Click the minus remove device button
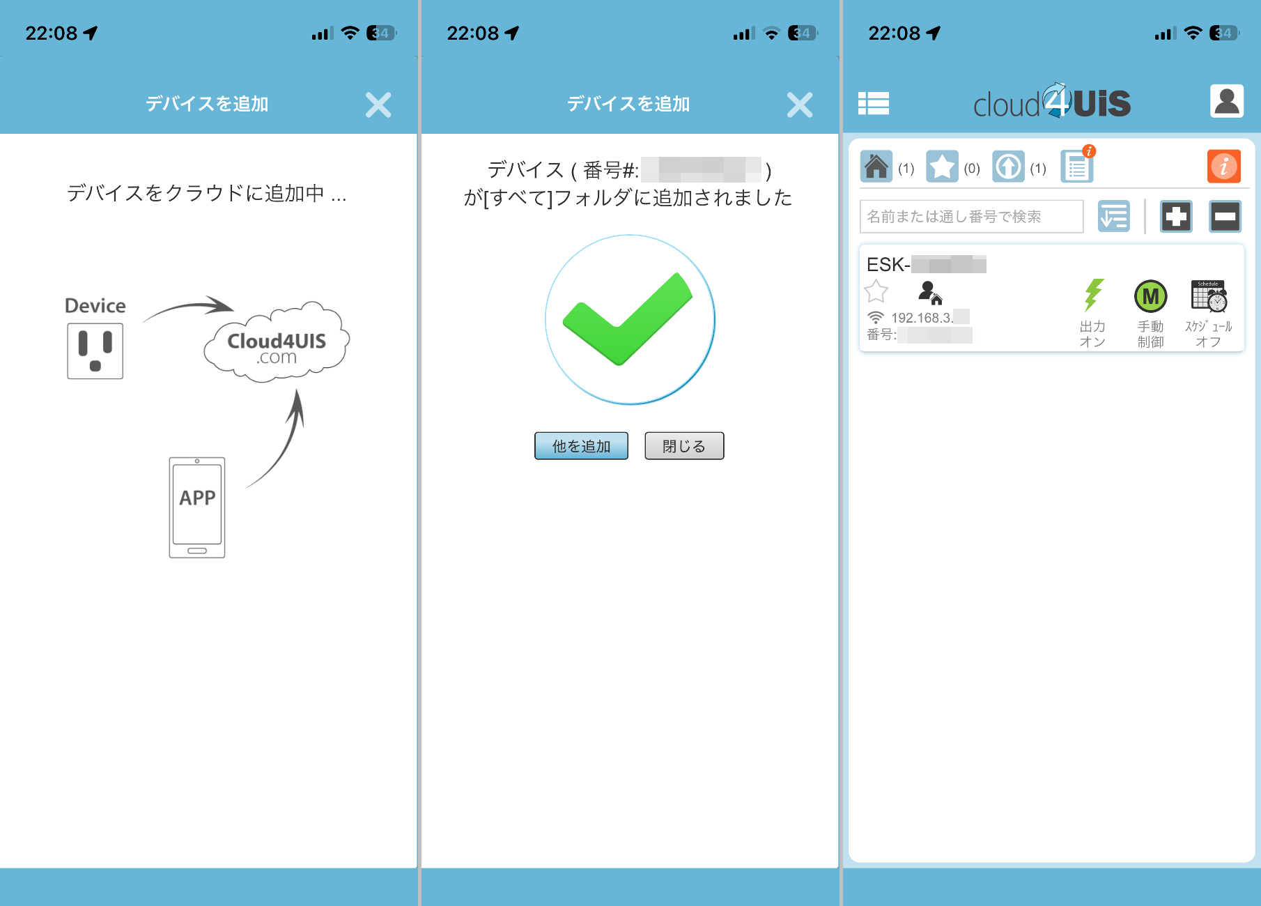The image size is (1261, 906). [x=1225, y=216]
